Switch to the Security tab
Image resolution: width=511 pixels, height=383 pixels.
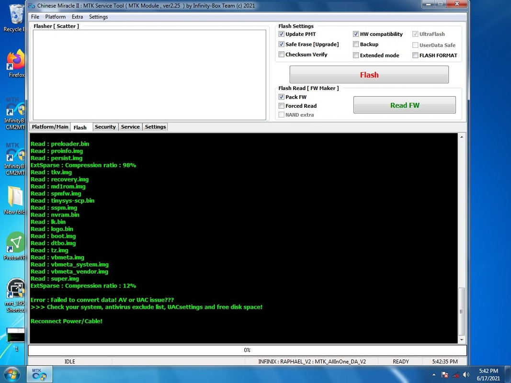105,127
